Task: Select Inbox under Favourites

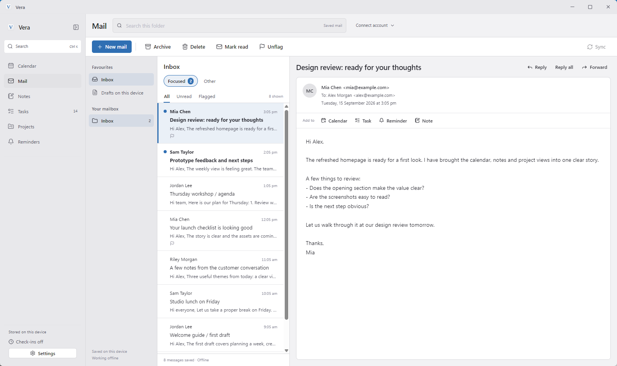Action: click(121, 79)
